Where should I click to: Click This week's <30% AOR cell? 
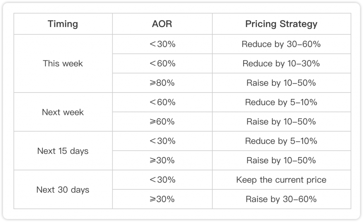(x=162, y=44)
